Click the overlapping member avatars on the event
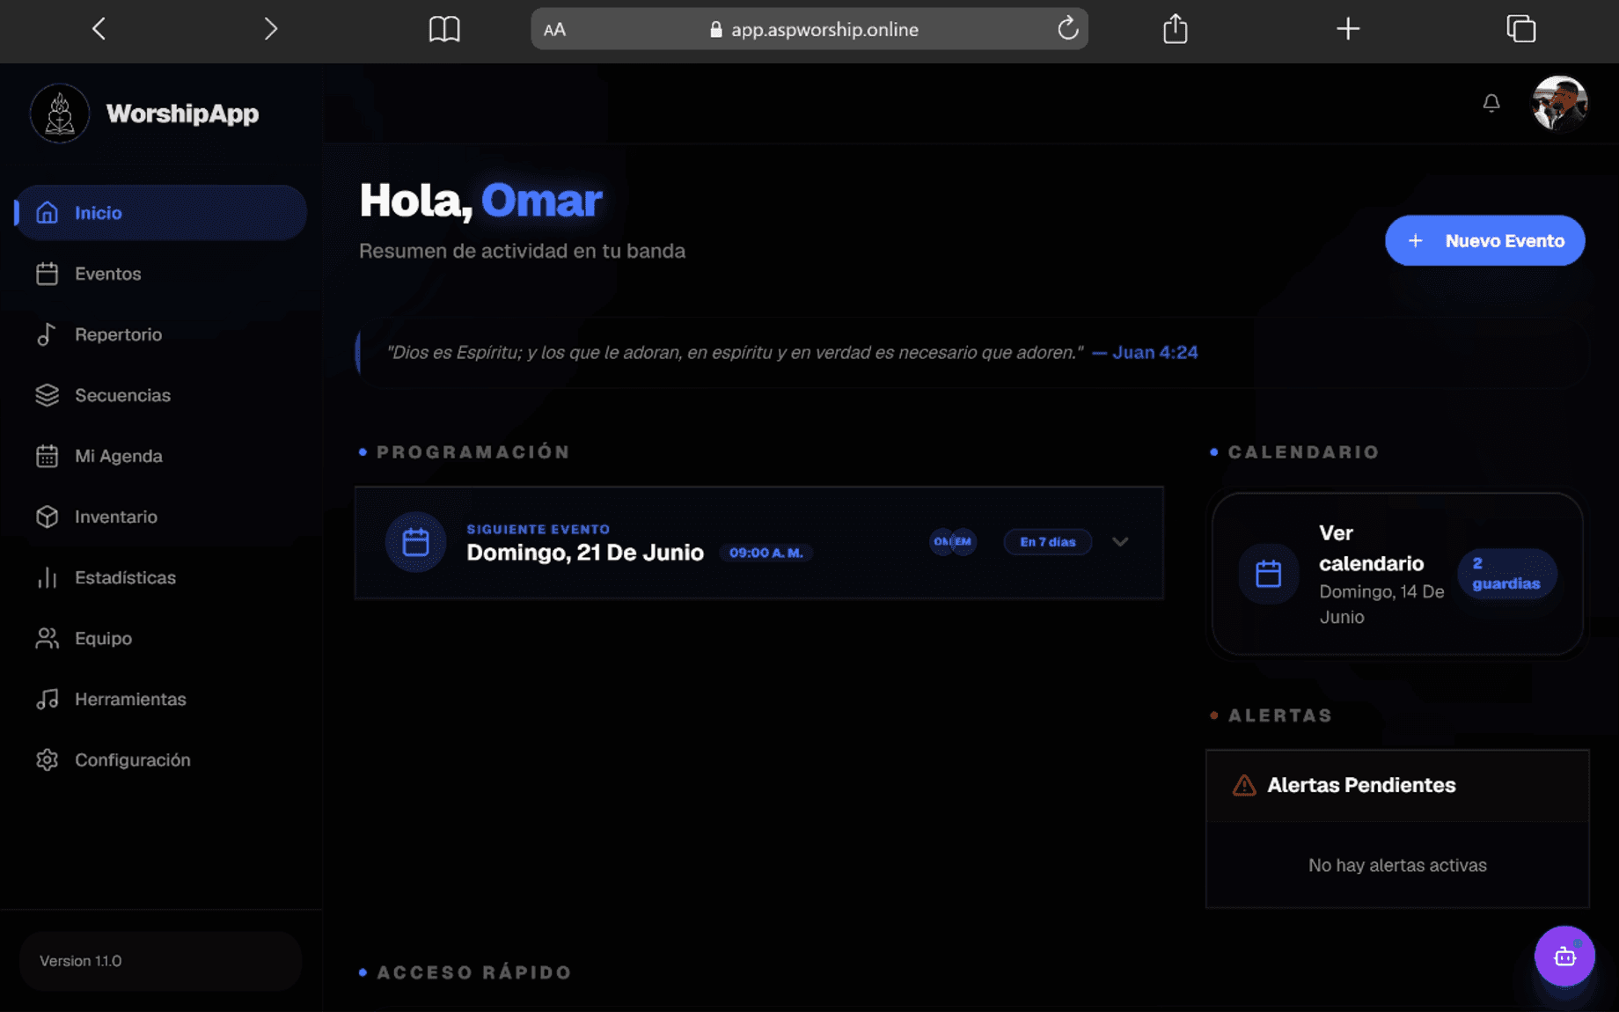Screen dimensions: 1619x1012 coord(953,541)
